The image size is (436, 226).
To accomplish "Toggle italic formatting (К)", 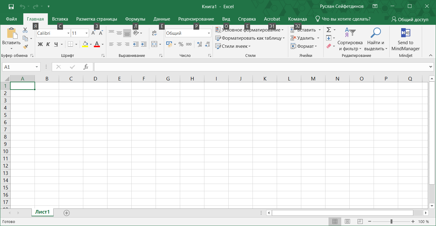I will [x=48, y=44].
